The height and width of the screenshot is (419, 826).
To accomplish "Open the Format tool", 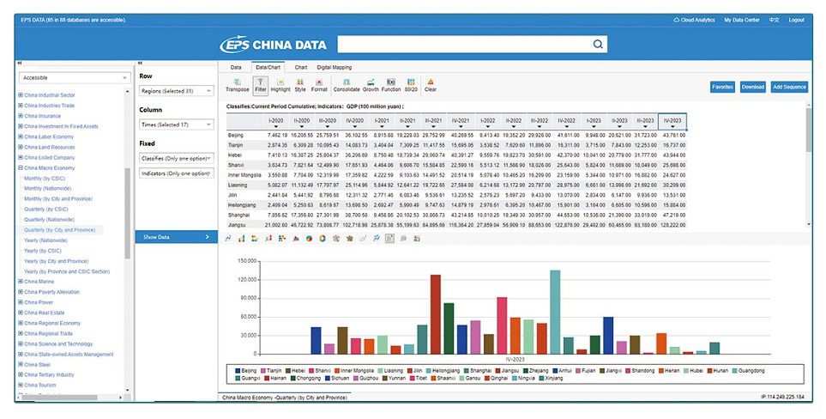I will pos(319,85).
